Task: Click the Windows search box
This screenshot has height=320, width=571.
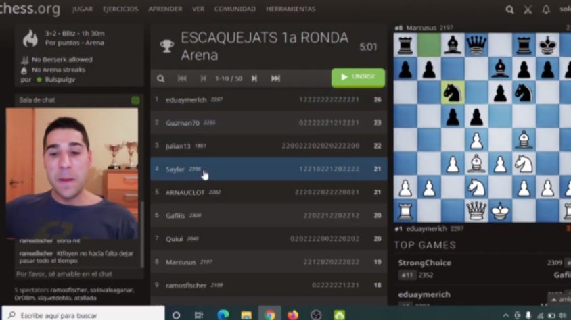Action: [83, 315]
